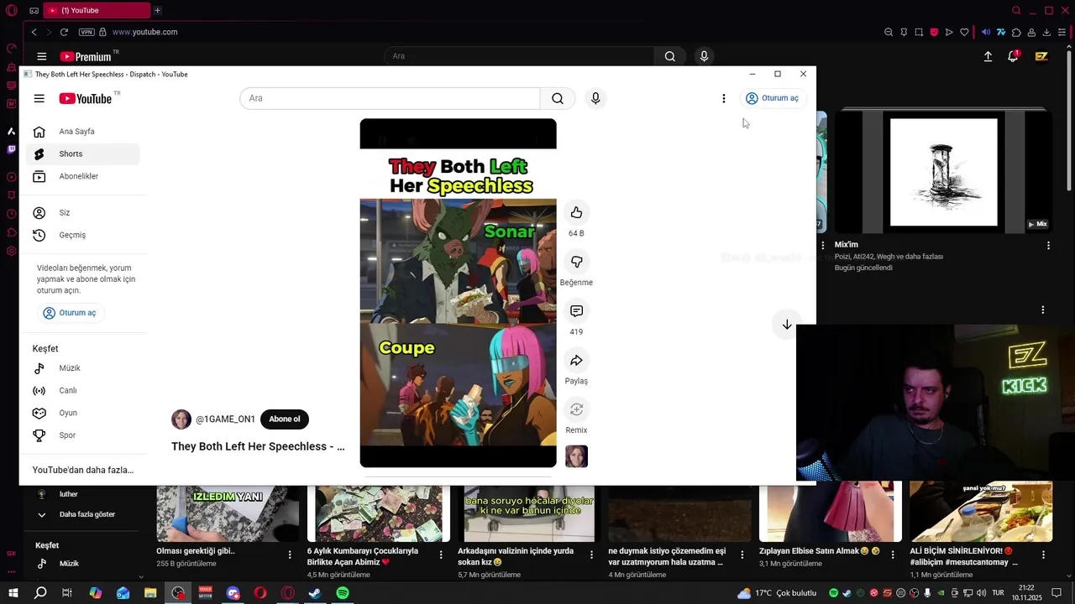Click the upload/create icon in background YouTube
The image size is (1075, 604).
tap(988, 56)
